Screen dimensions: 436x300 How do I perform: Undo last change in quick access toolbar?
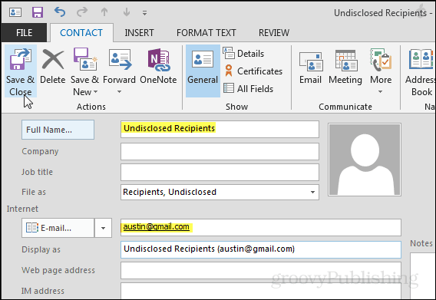pos(60,12)
